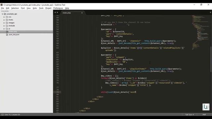Click the youtube_api folder icon
212x119 pixels.
(5, 14)
